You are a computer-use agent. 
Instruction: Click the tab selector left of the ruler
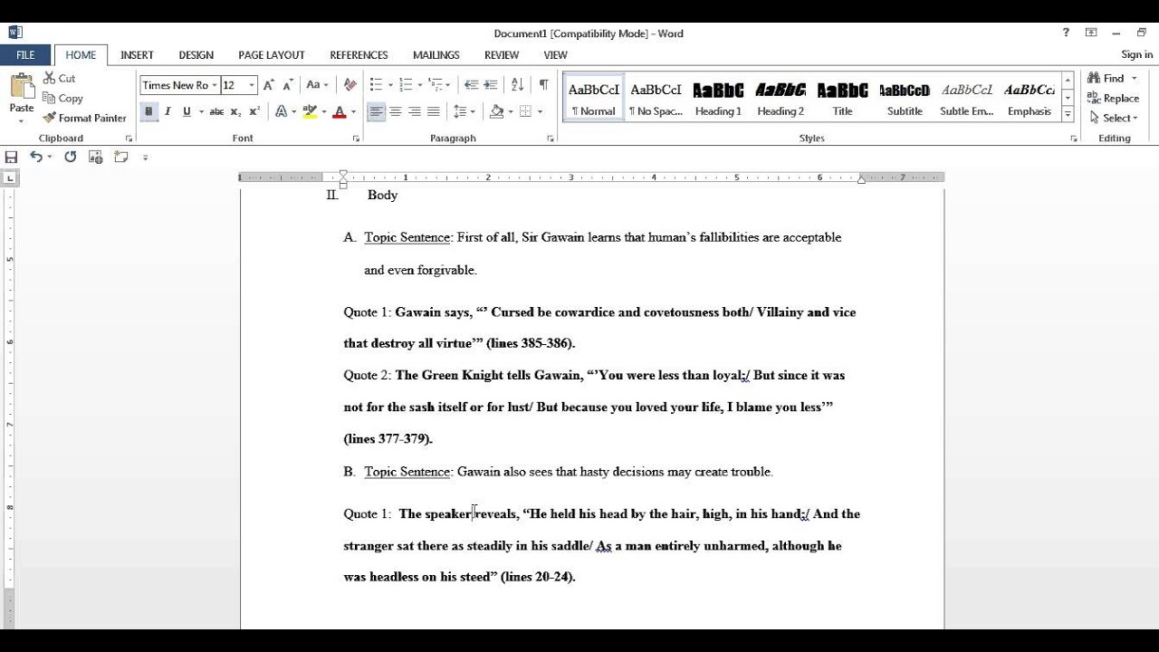click(x=10, y=178)
